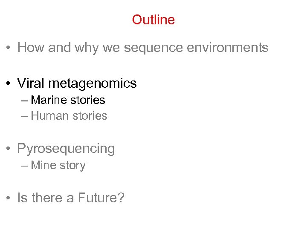307x230 pixels.
Task: Click the bullet dot beside Pyrosequencing
Action: pyautogui.click(x=8, y=149)
